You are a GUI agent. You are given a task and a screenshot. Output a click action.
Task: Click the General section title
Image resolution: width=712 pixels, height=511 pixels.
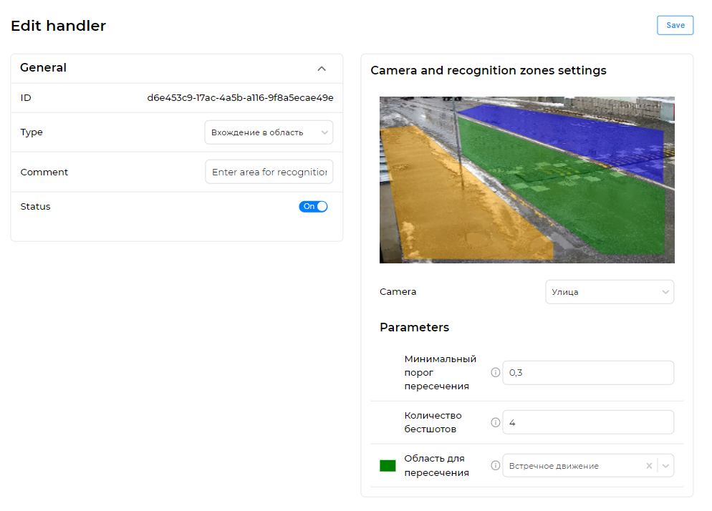click(43, 67)
